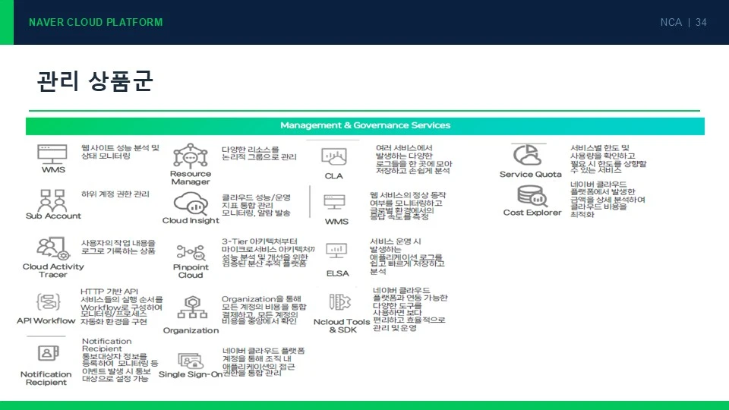The width and height of the screenshot is (729, 410).
Task: Click the NAVER CLOUD PLATFORM header text
Action: point(96,22)
